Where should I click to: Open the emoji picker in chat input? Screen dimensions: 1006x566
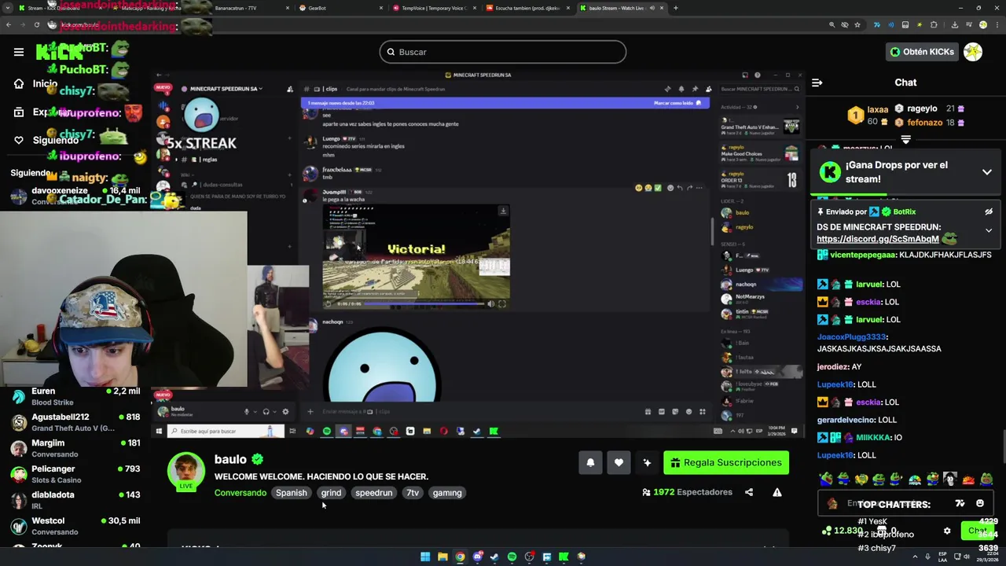(x=980, y=504)
